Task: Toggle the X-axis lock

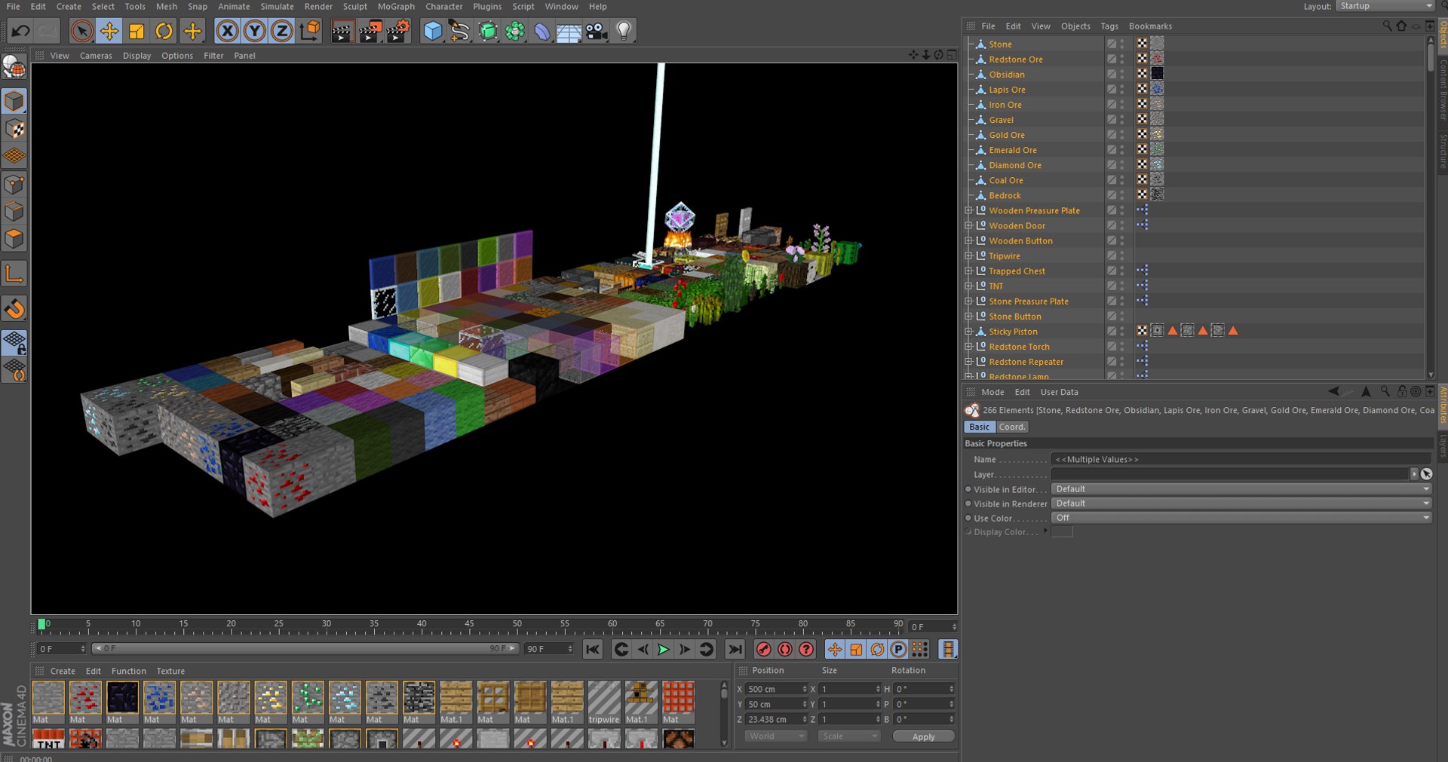Action: click(227, 31)
